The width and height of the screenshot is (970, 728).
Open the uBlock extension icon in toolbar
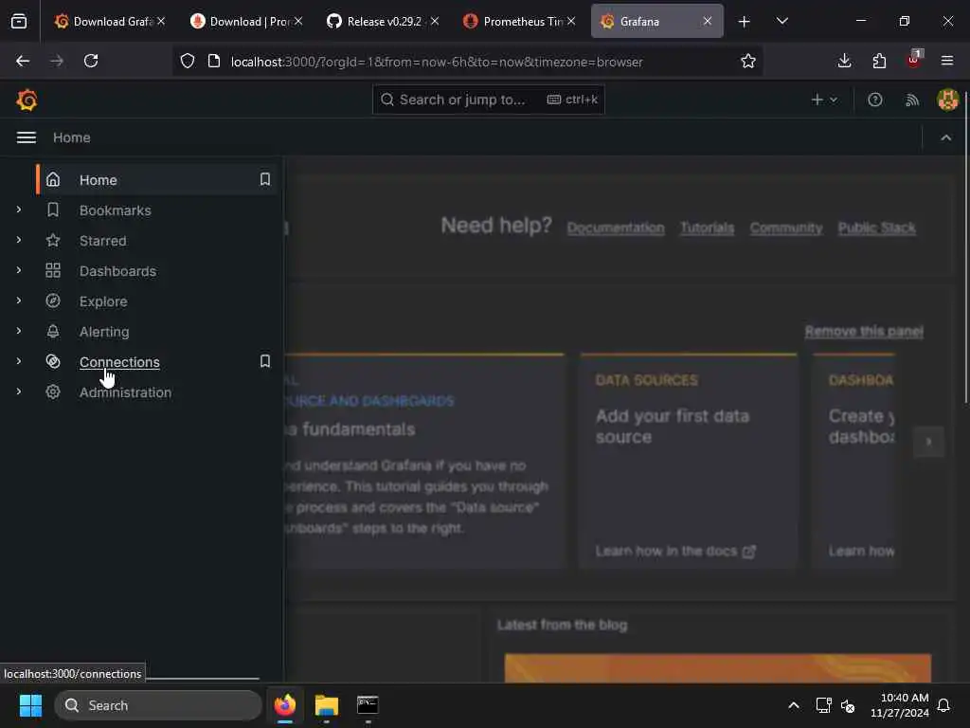914,60
